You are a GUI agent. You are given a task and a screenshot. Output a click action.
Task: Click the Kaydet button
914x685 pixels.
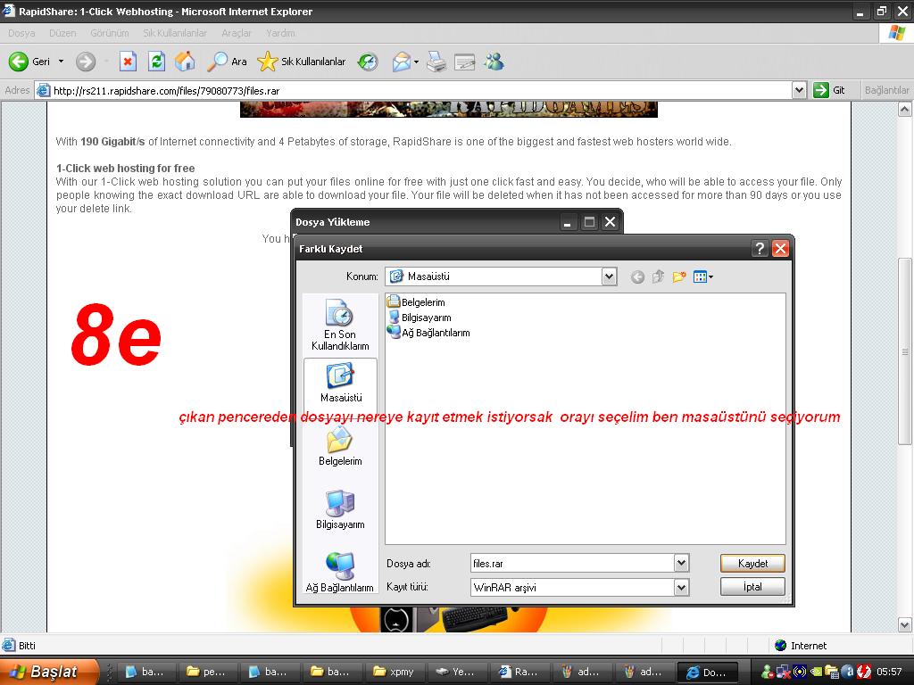752,564
